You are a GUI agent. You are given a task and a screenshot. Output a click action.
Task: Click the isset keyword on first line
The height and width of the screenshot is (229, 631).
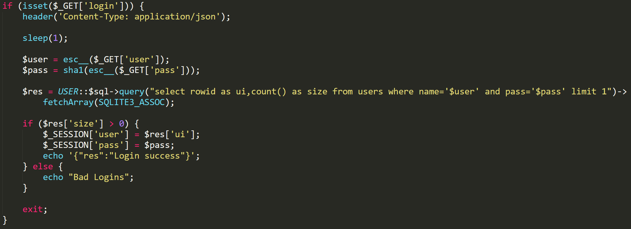(x=35, y=6)
